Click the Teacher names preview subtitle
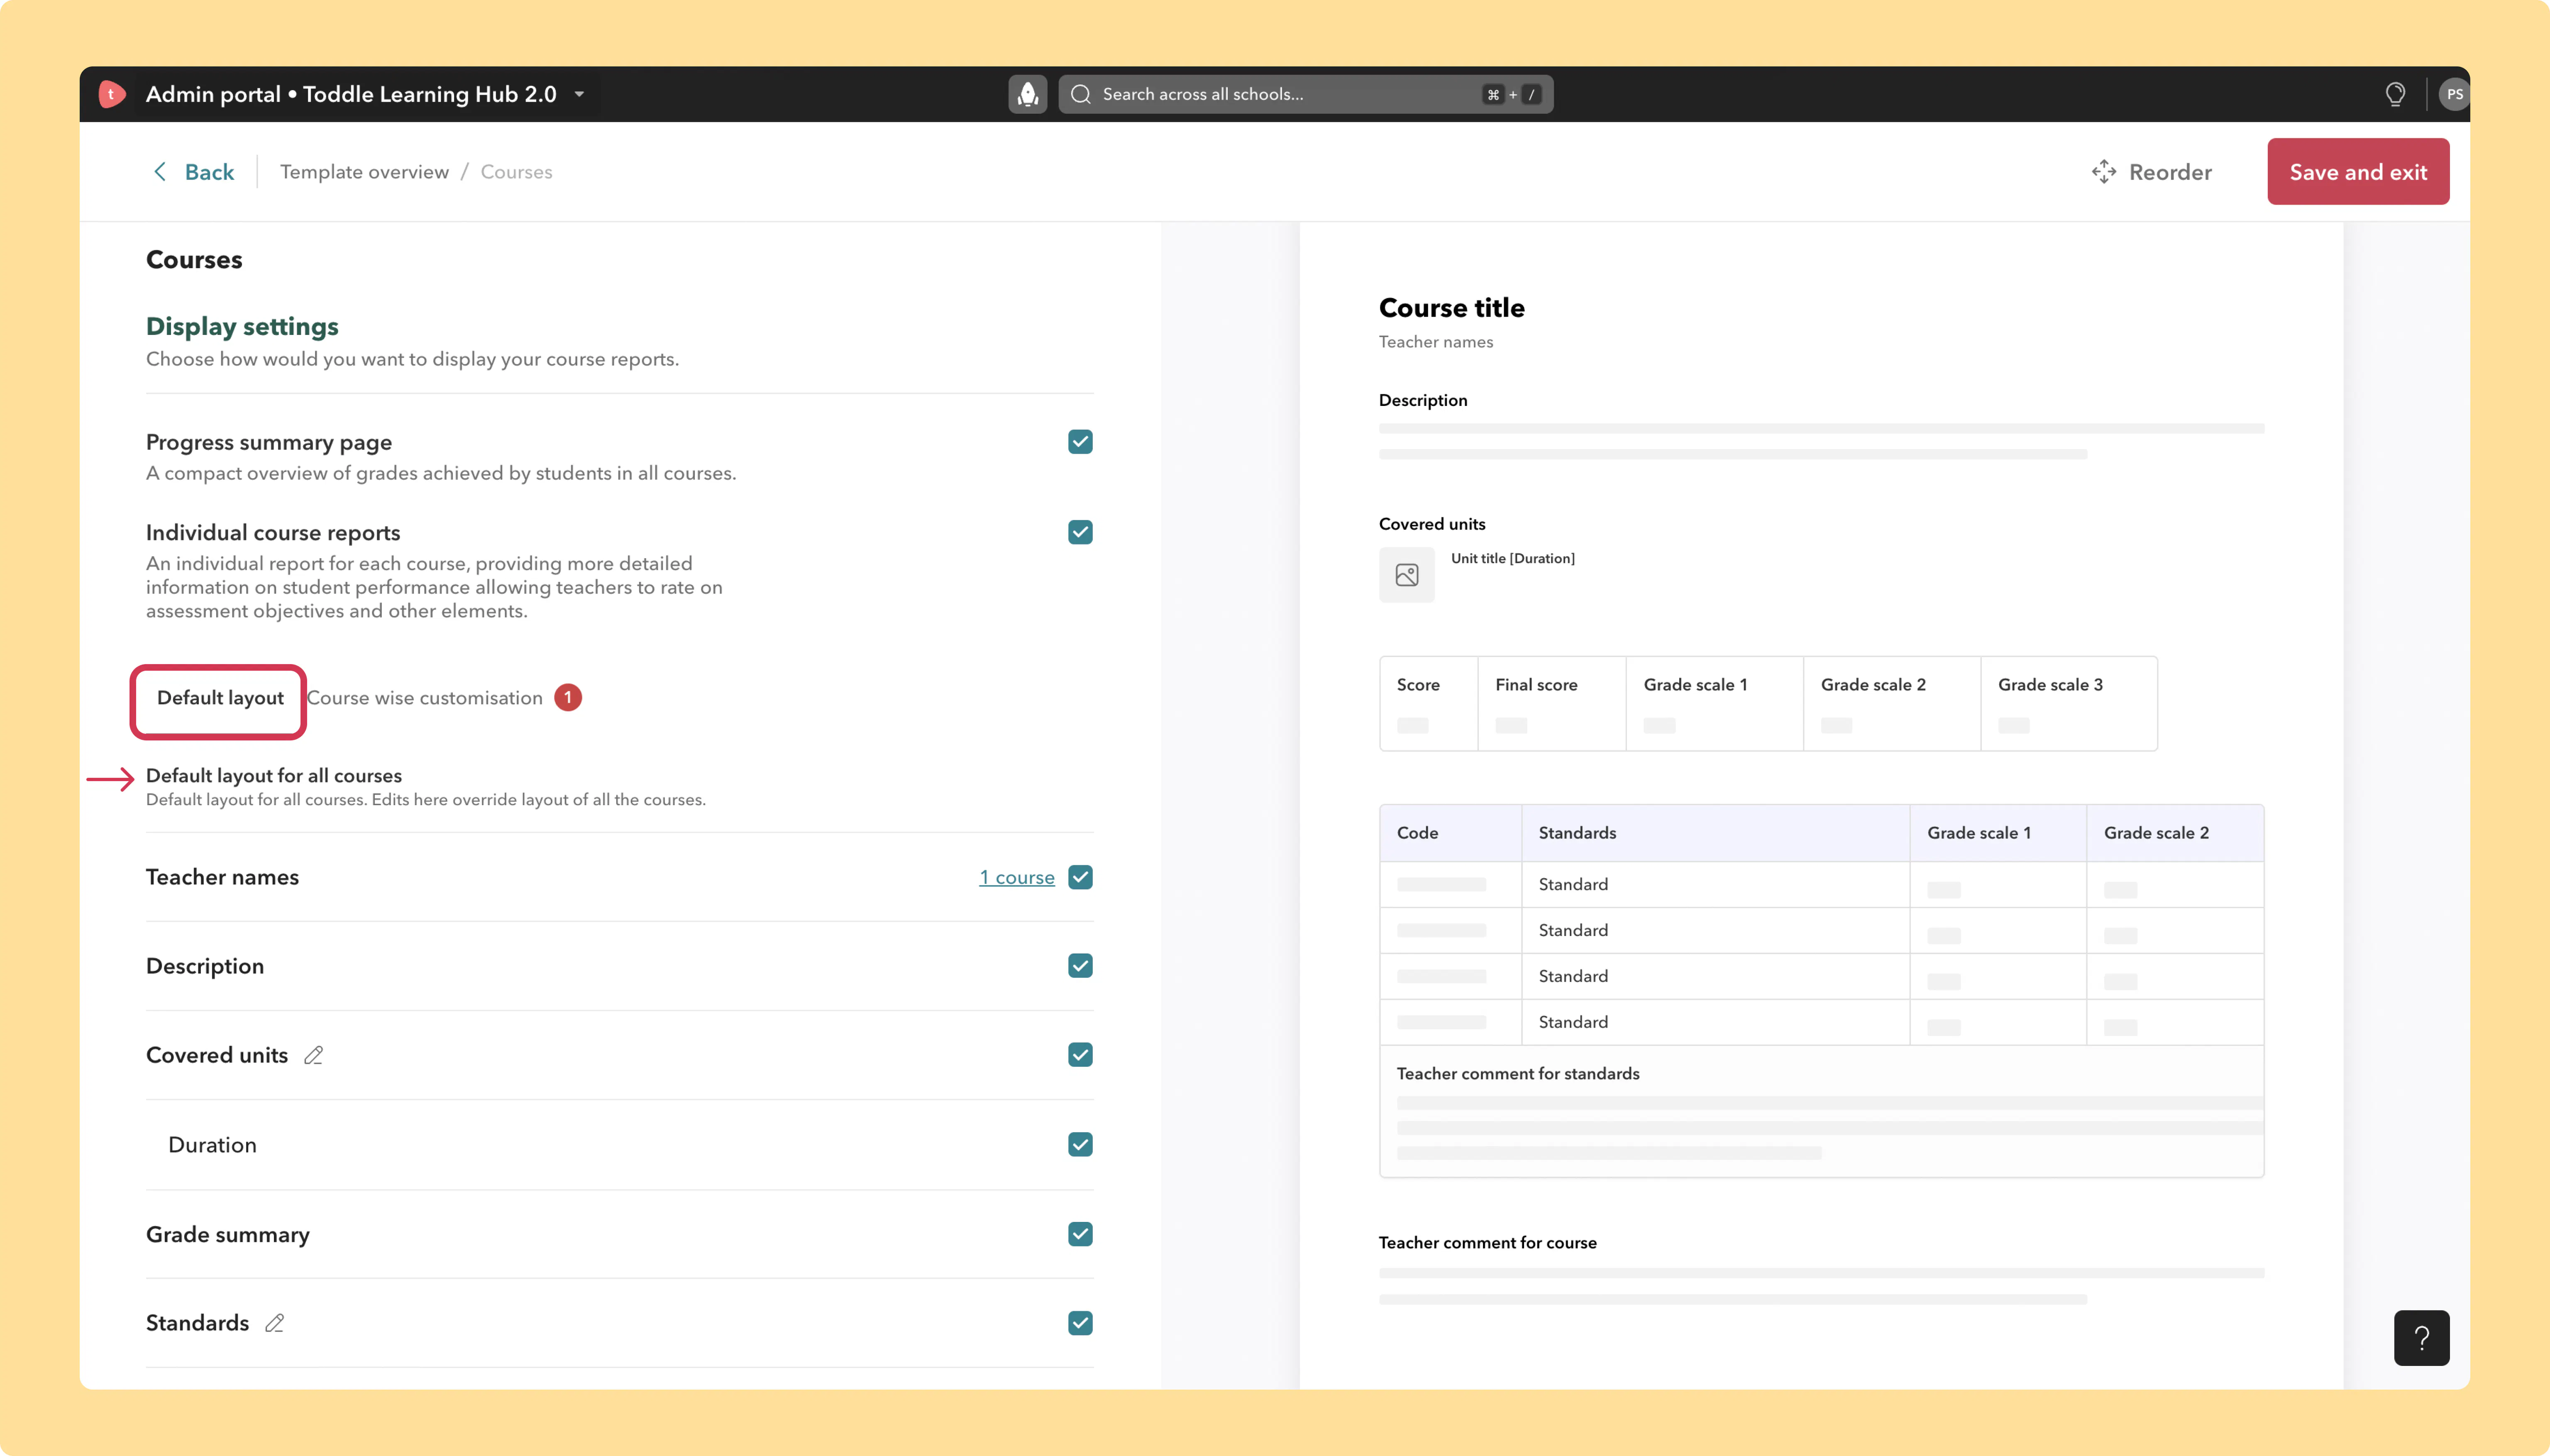The image size is (2550, 1456). (x=1435, y=342)
